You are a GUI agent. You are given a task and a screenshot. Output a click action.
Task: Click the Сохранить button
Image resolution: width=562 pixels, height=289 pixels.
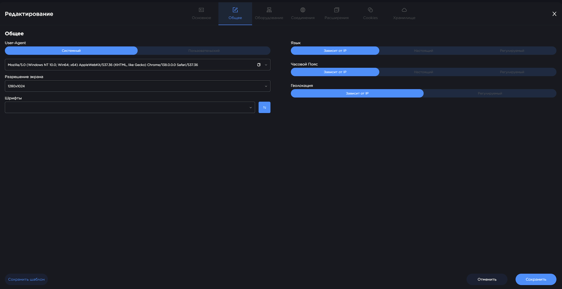tap(536, 279)
